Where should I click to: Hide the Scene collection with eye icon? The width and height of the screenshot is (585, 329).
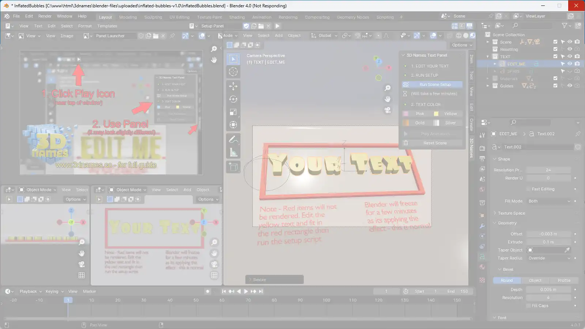pyautogui.click(x=570, y=42)
